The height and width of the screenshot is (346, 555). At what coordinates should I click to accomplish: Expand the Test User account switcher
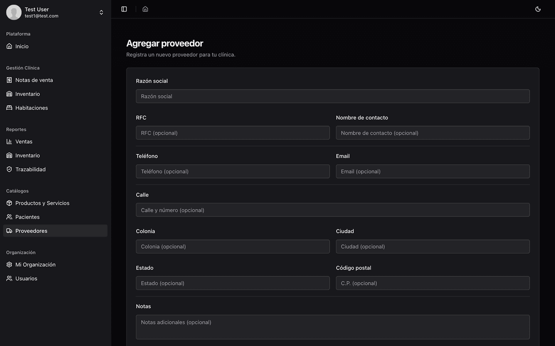(x=101, y=12)
